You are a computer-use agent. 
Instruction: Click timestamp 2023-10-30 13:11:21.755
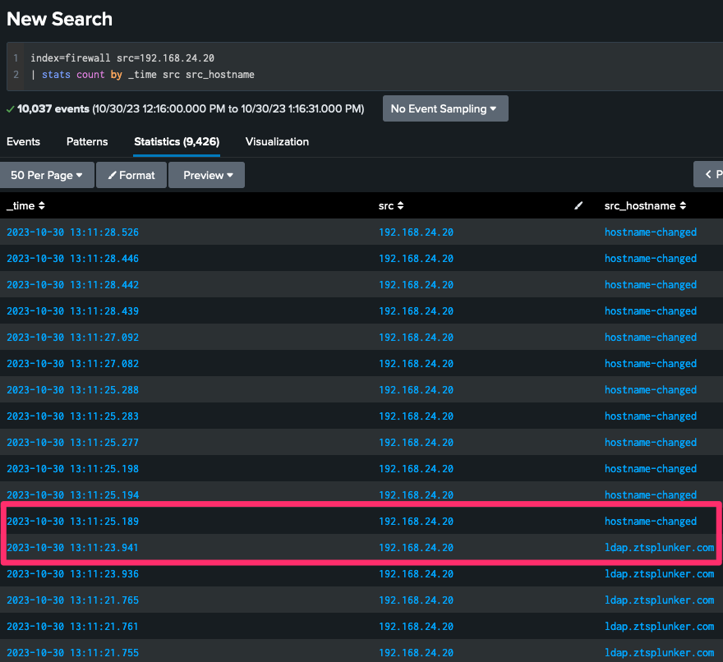pyautogui.click(x=72, y=653)
